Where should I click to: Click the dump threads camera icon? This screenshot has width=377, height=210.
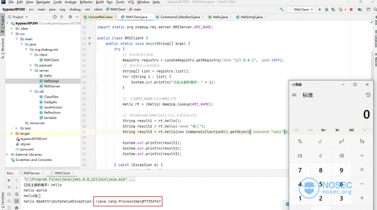(9, 194)
